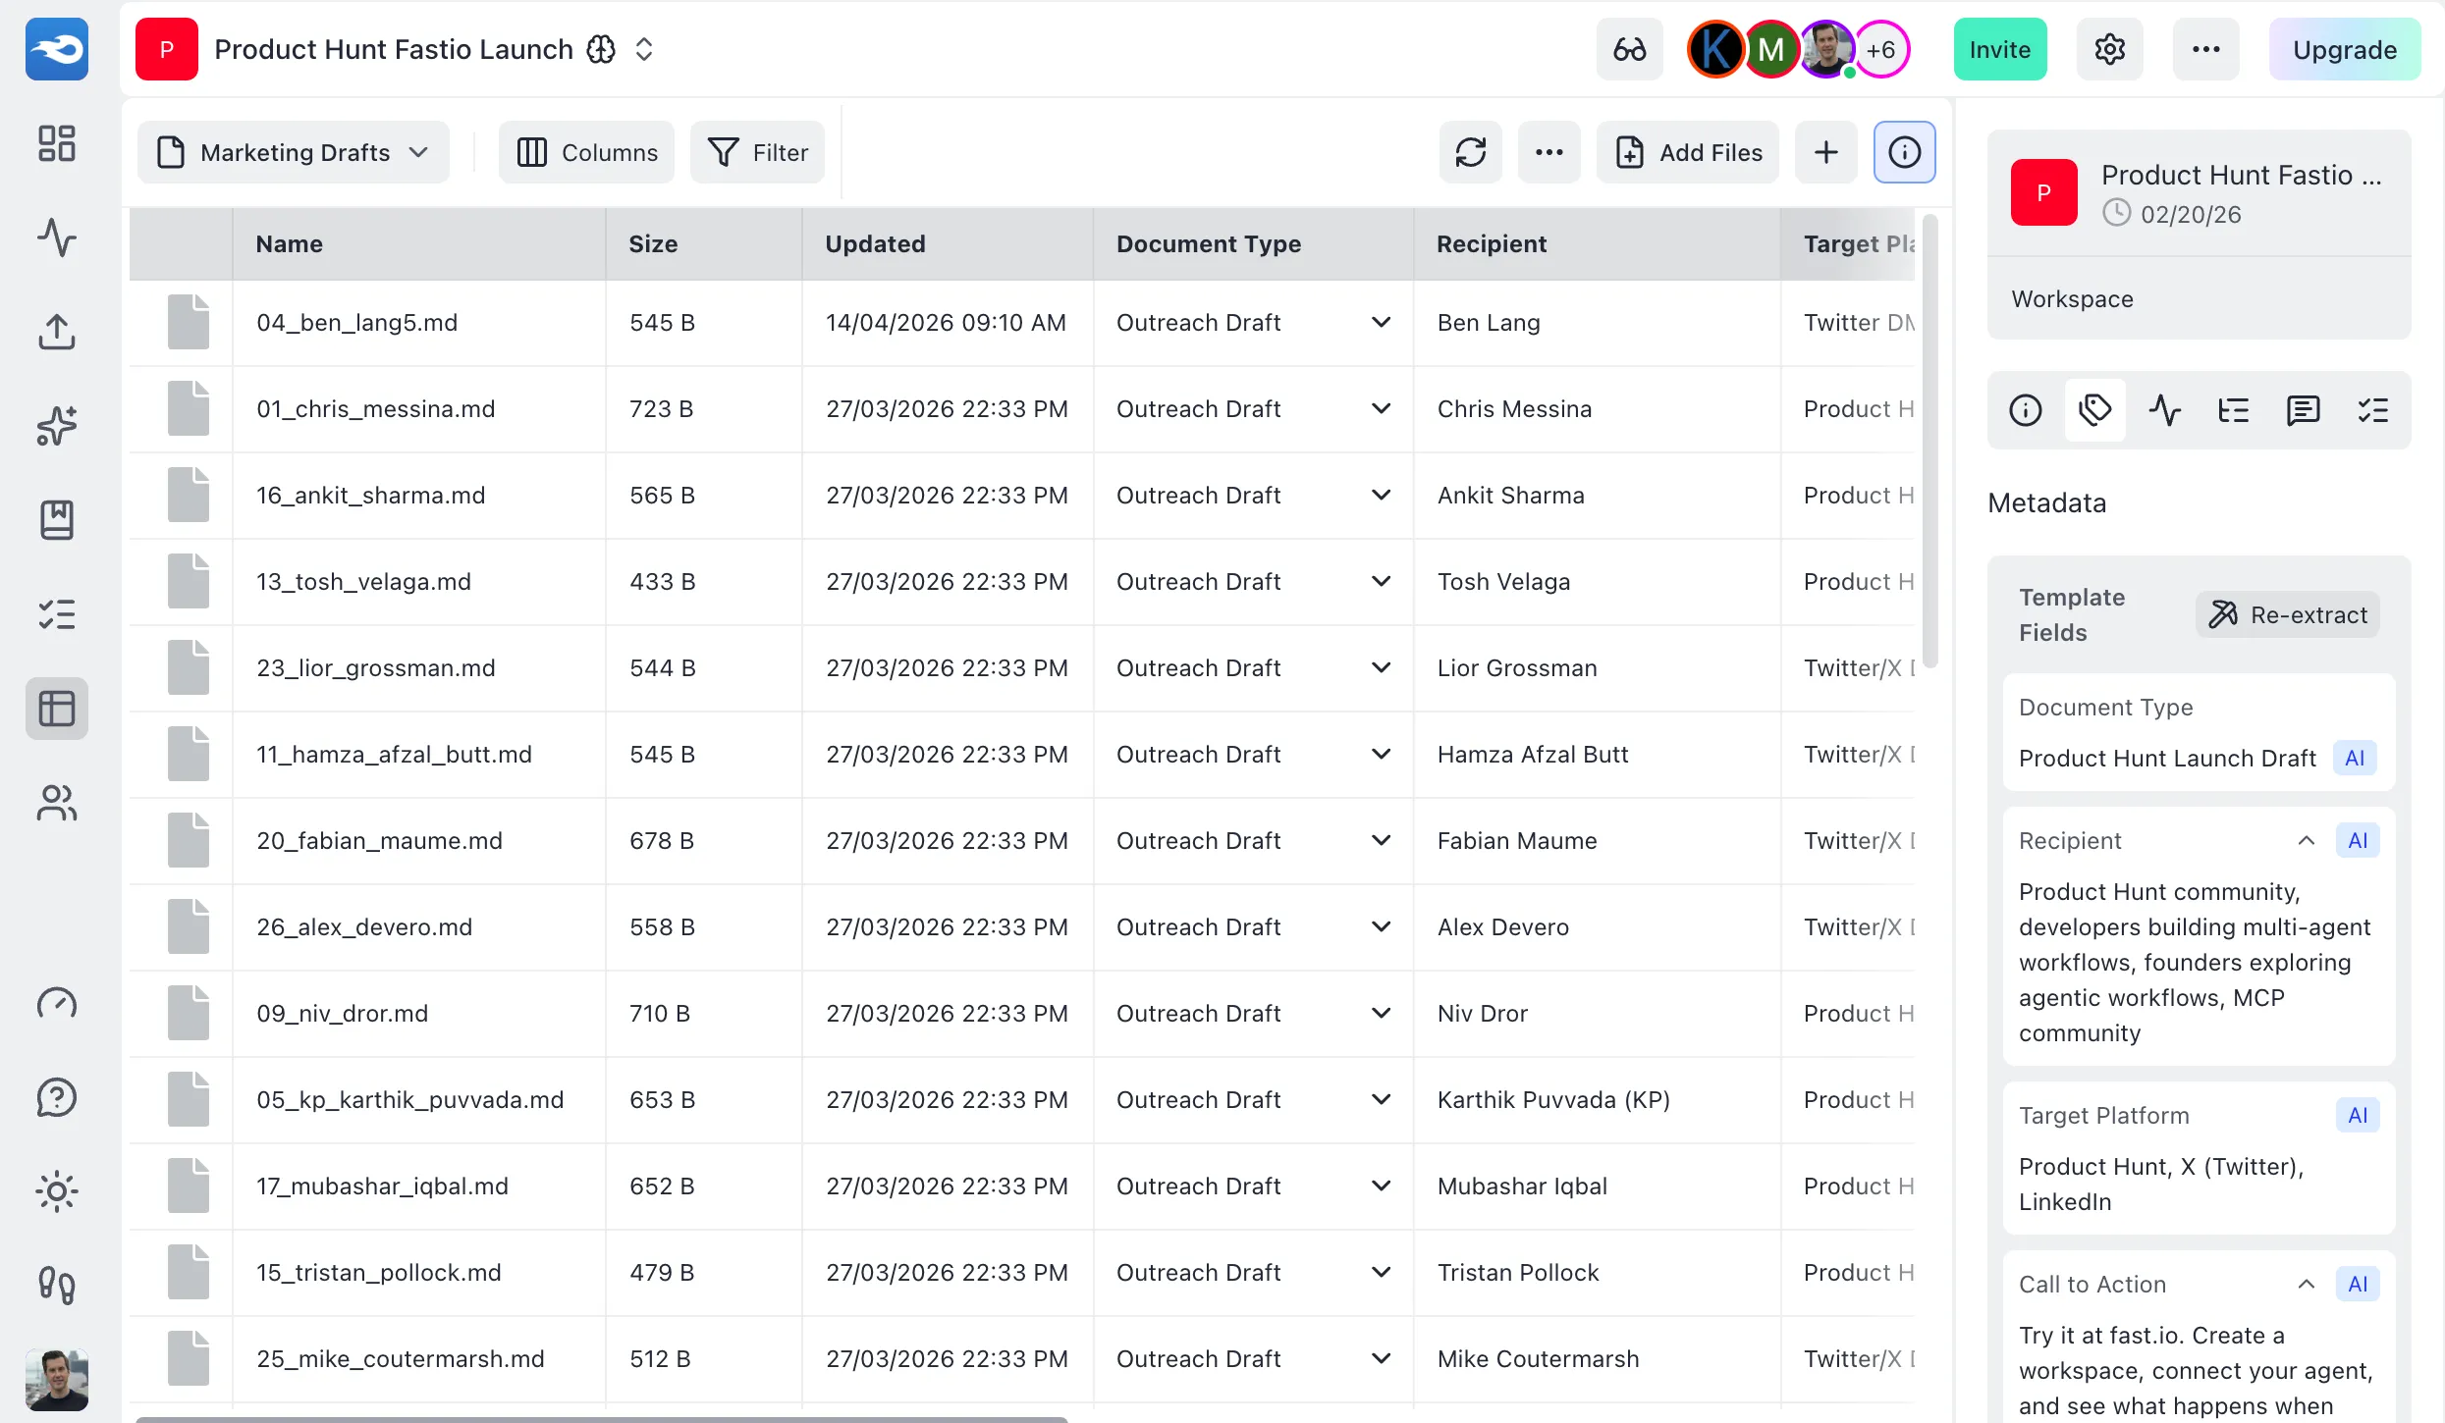Select the tags tab in the right panel
The width and height of the screenshot is (2445, 1423).
2095,410
